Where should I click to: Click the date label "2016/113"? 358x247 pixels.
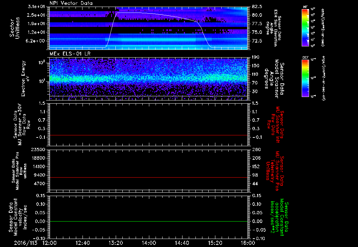[x=26, y=243]
